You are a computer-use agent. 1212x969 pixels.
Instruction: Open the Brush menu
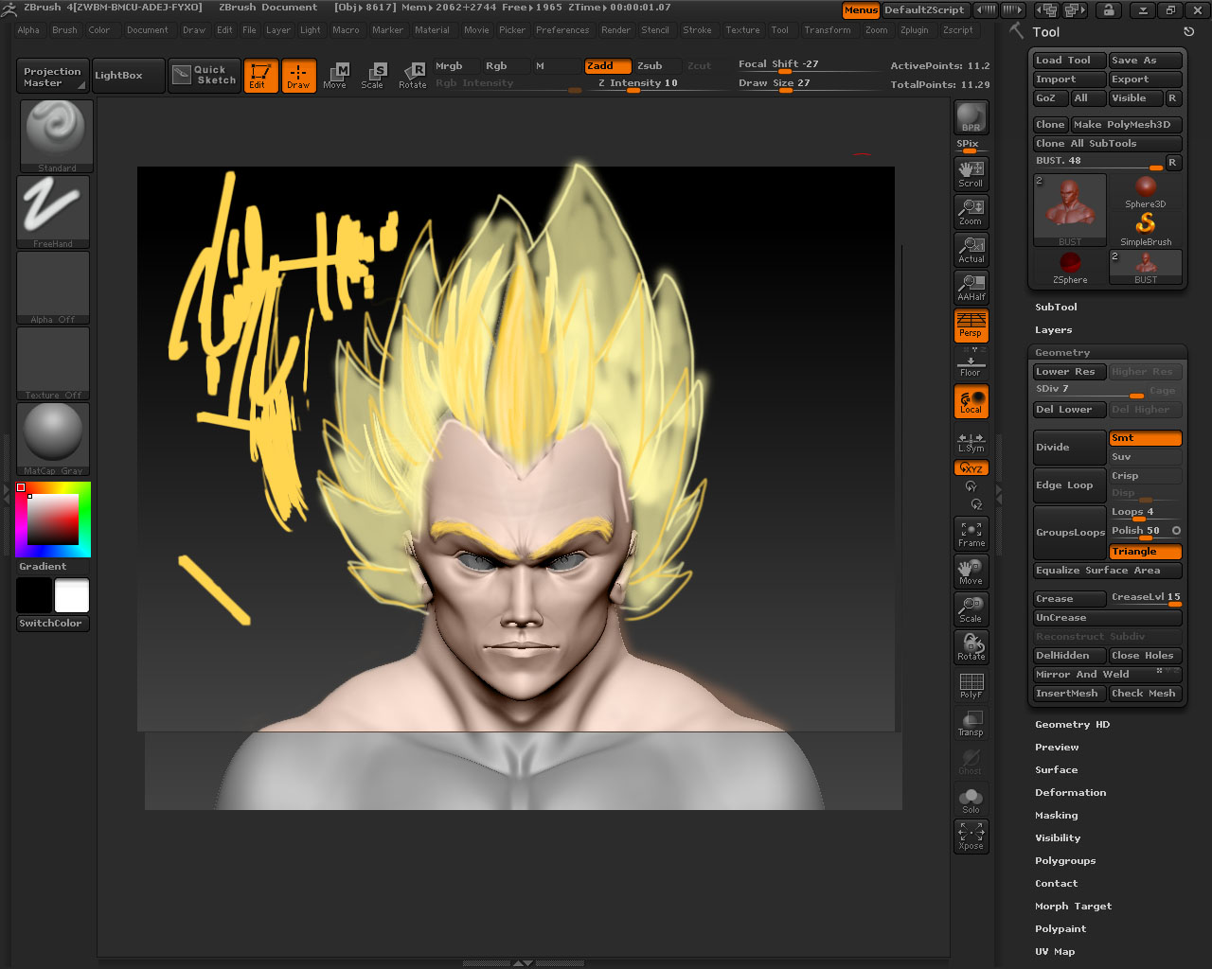click(64, 30)
